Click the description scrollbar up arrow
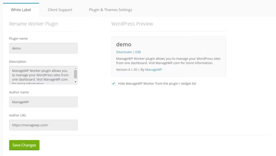276x156 pixels. (x=75, y=68)
